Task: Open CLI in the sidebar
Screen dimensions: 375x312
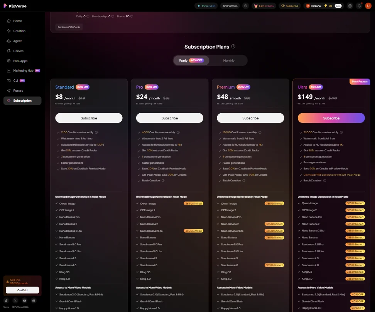Action: (22, 81)
